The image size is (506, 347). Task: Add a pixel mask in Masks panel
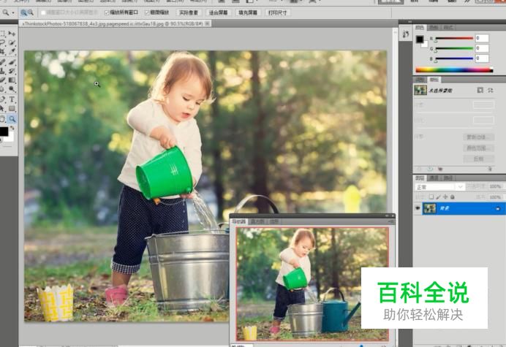(480, 91)
